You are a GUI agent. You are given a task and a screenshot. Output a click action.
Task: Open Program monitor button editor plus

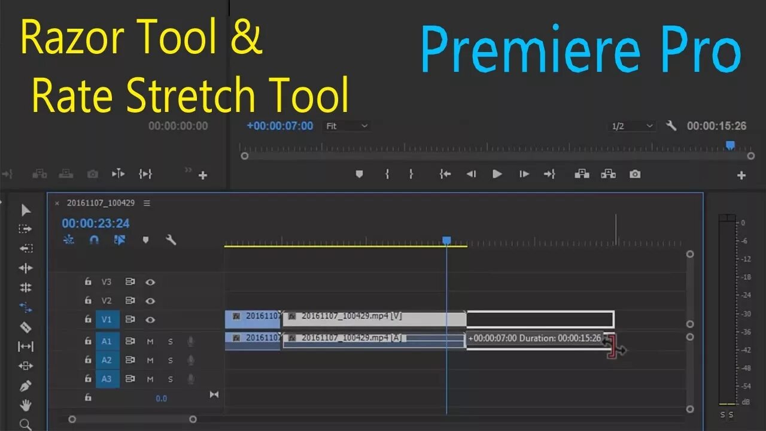pyautogui.click(x=741, y=175)
